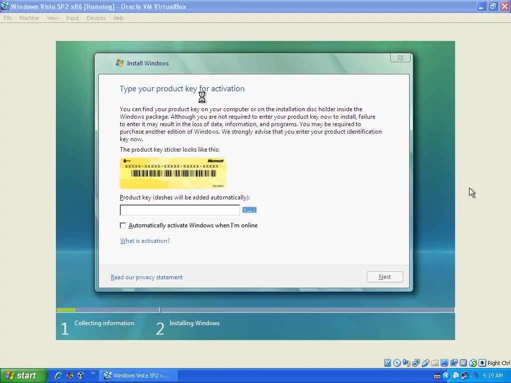
Task: Click Installing Windows step label
Action: (x=195, y=323)
